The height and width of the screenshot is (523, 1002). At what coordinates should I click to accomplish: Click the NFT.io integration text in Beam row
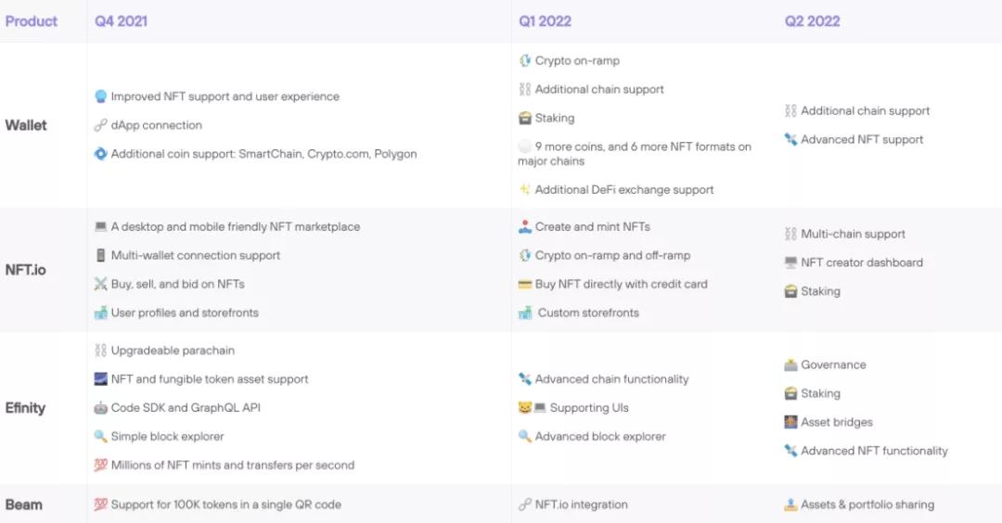point(581,504)
